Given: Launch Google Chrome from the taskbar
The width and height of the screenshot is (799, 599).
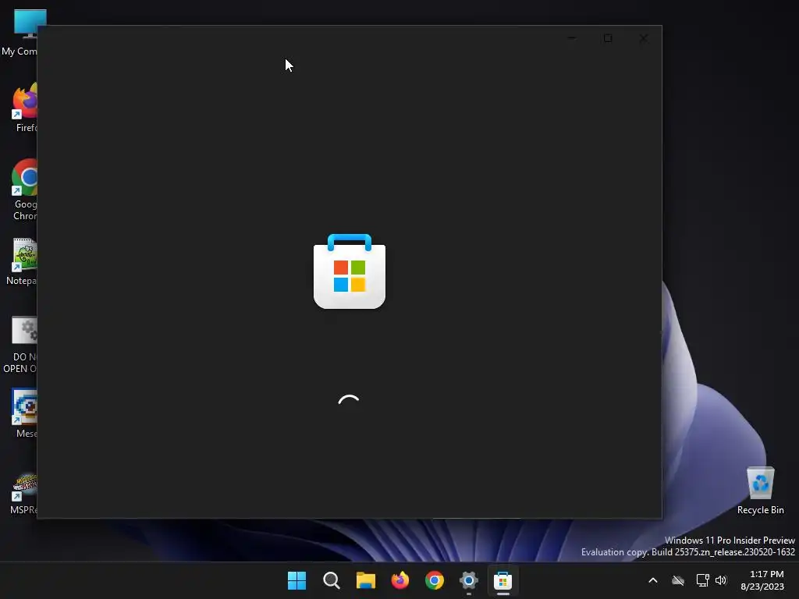Looking at the screenshot, I should (x=435, y=580).
